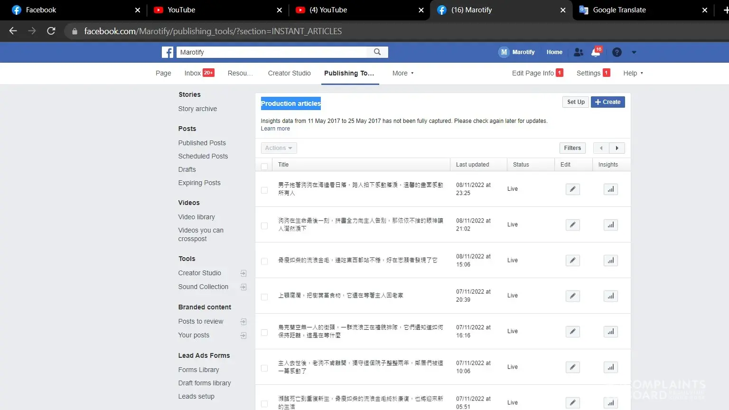729x410 pixels.
Task: Open the Learn more link
Action: (275, 129)
